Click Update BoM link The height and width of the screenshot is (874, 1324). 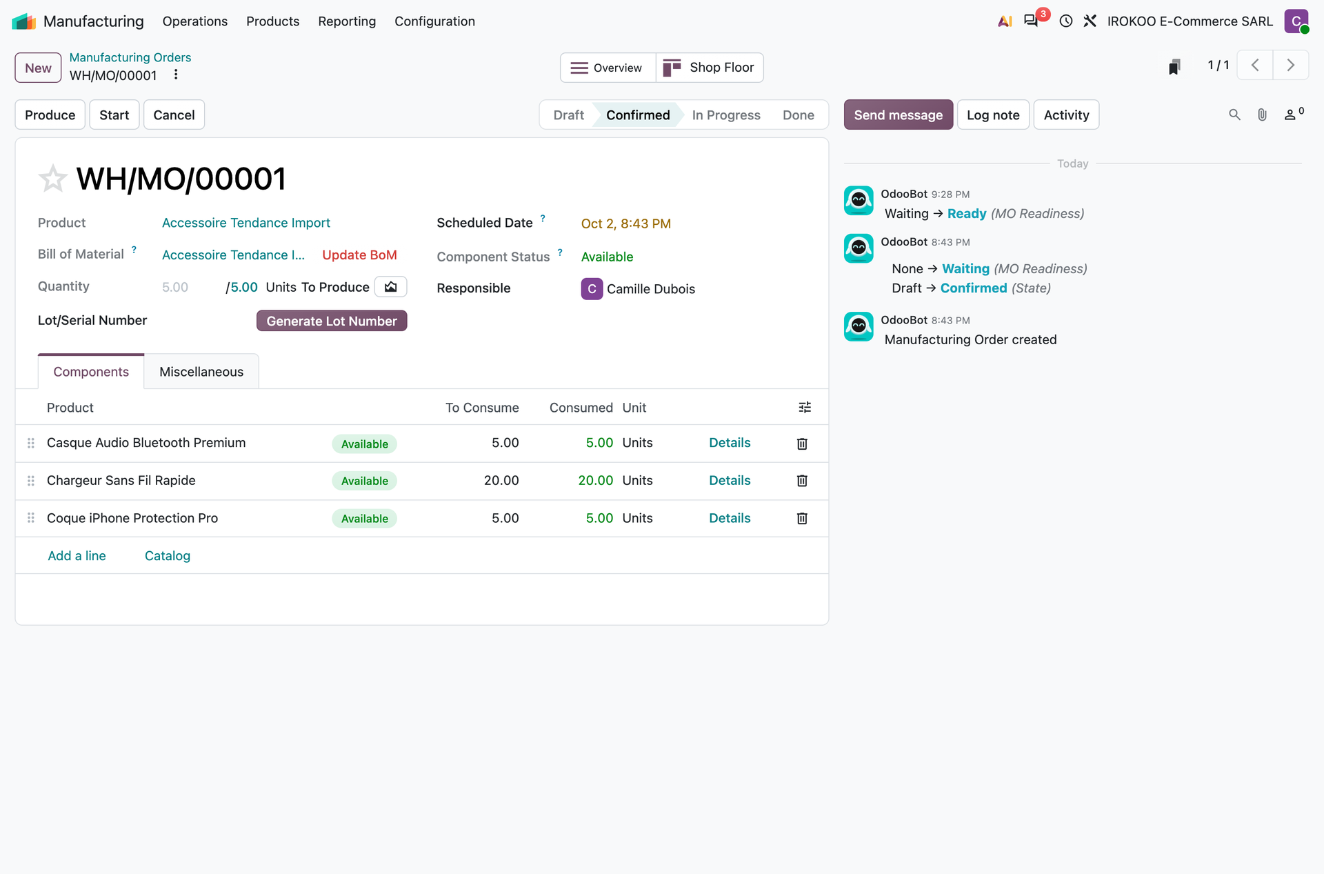(359, 255)
